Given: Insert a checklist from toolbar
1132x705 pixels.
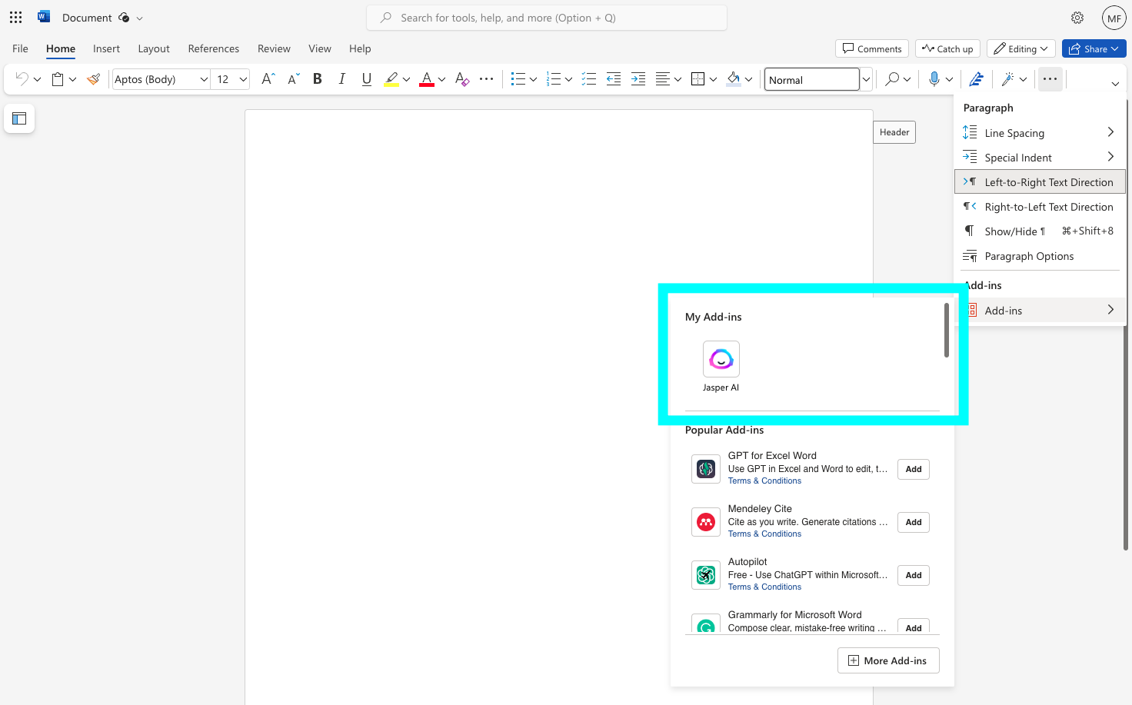Looking at the screenshot, I should click(589, 78).
